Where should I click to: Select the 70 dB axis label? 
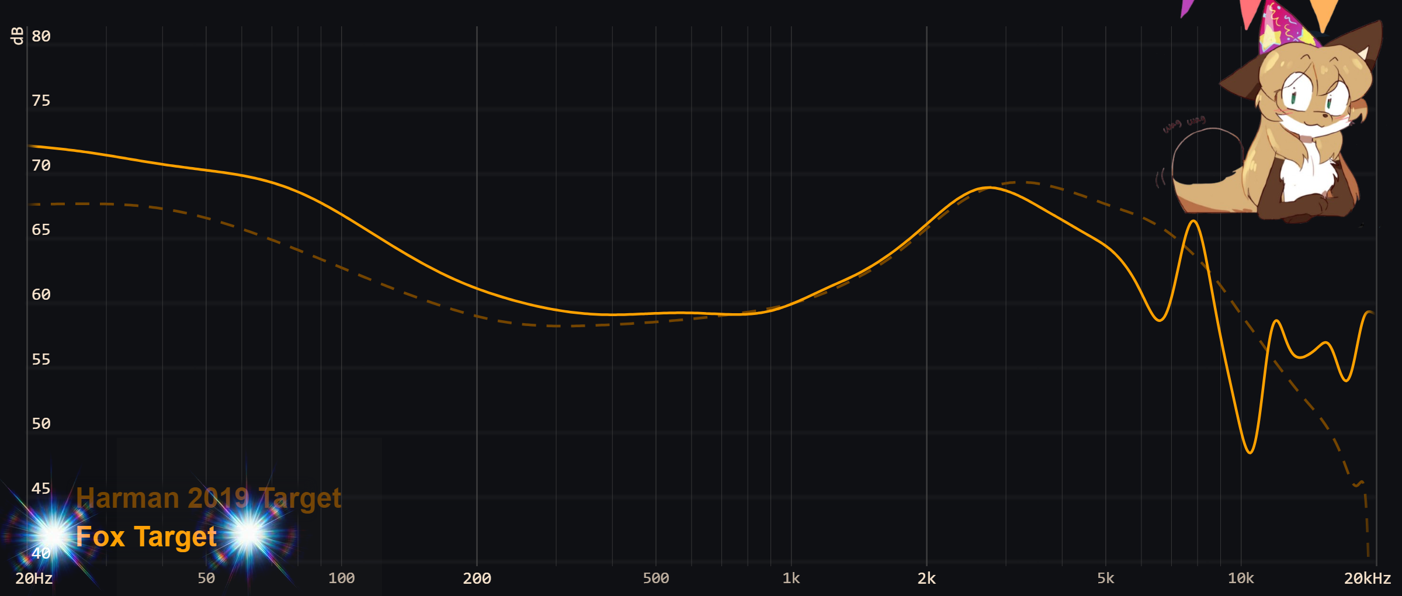[41, 165]
